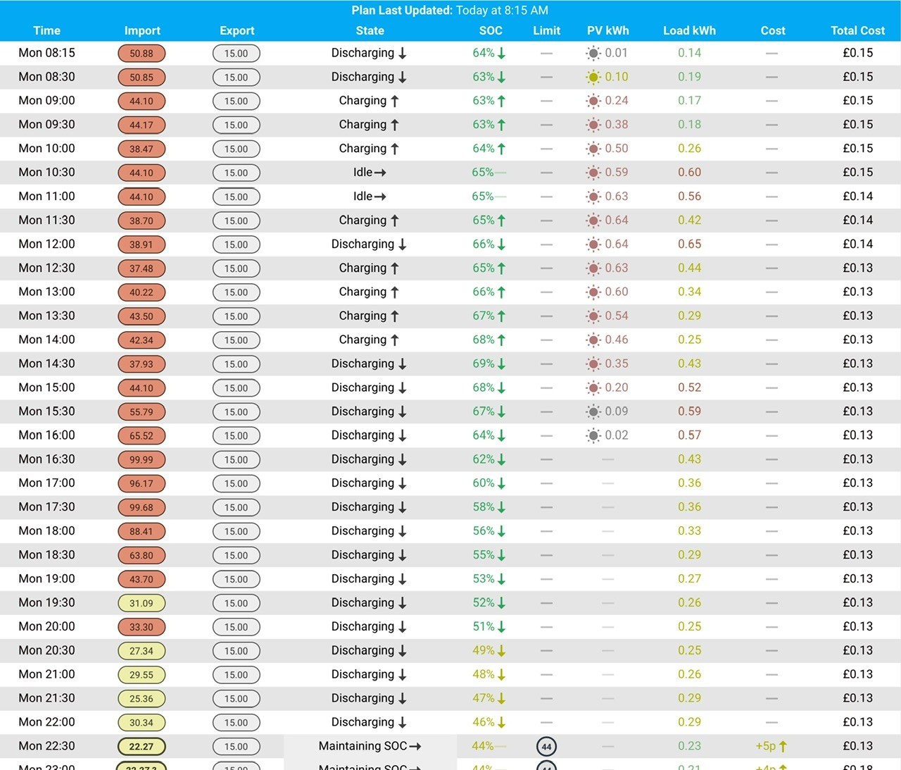
Task: Select the 15.00 export badge in the Mon 18:00 row
Action: pyautogui.click(x=237, y=532)
